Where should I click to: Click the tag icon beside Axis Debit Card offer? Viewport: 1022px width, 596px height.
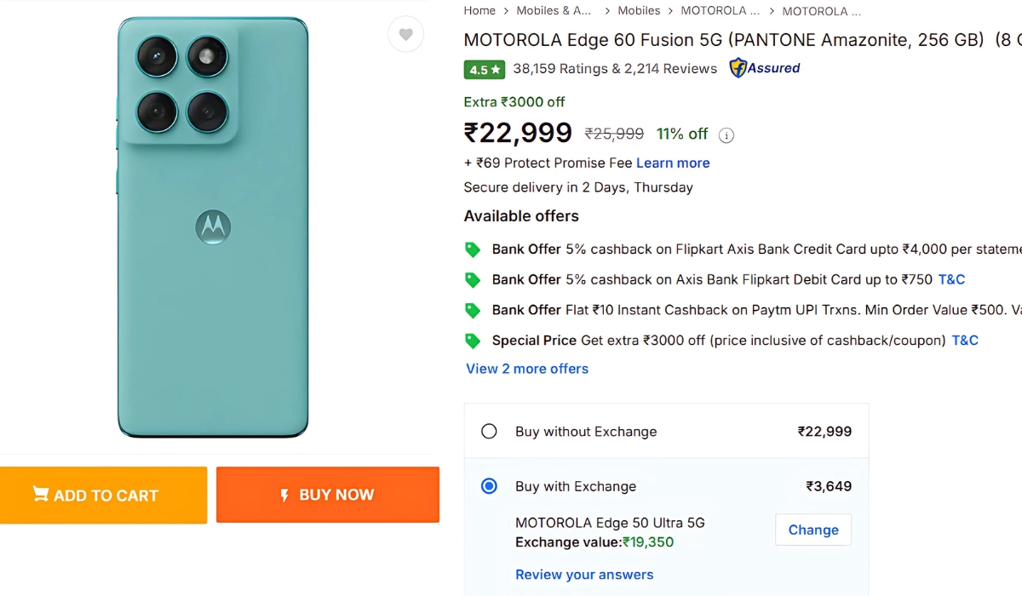[473, 279]
